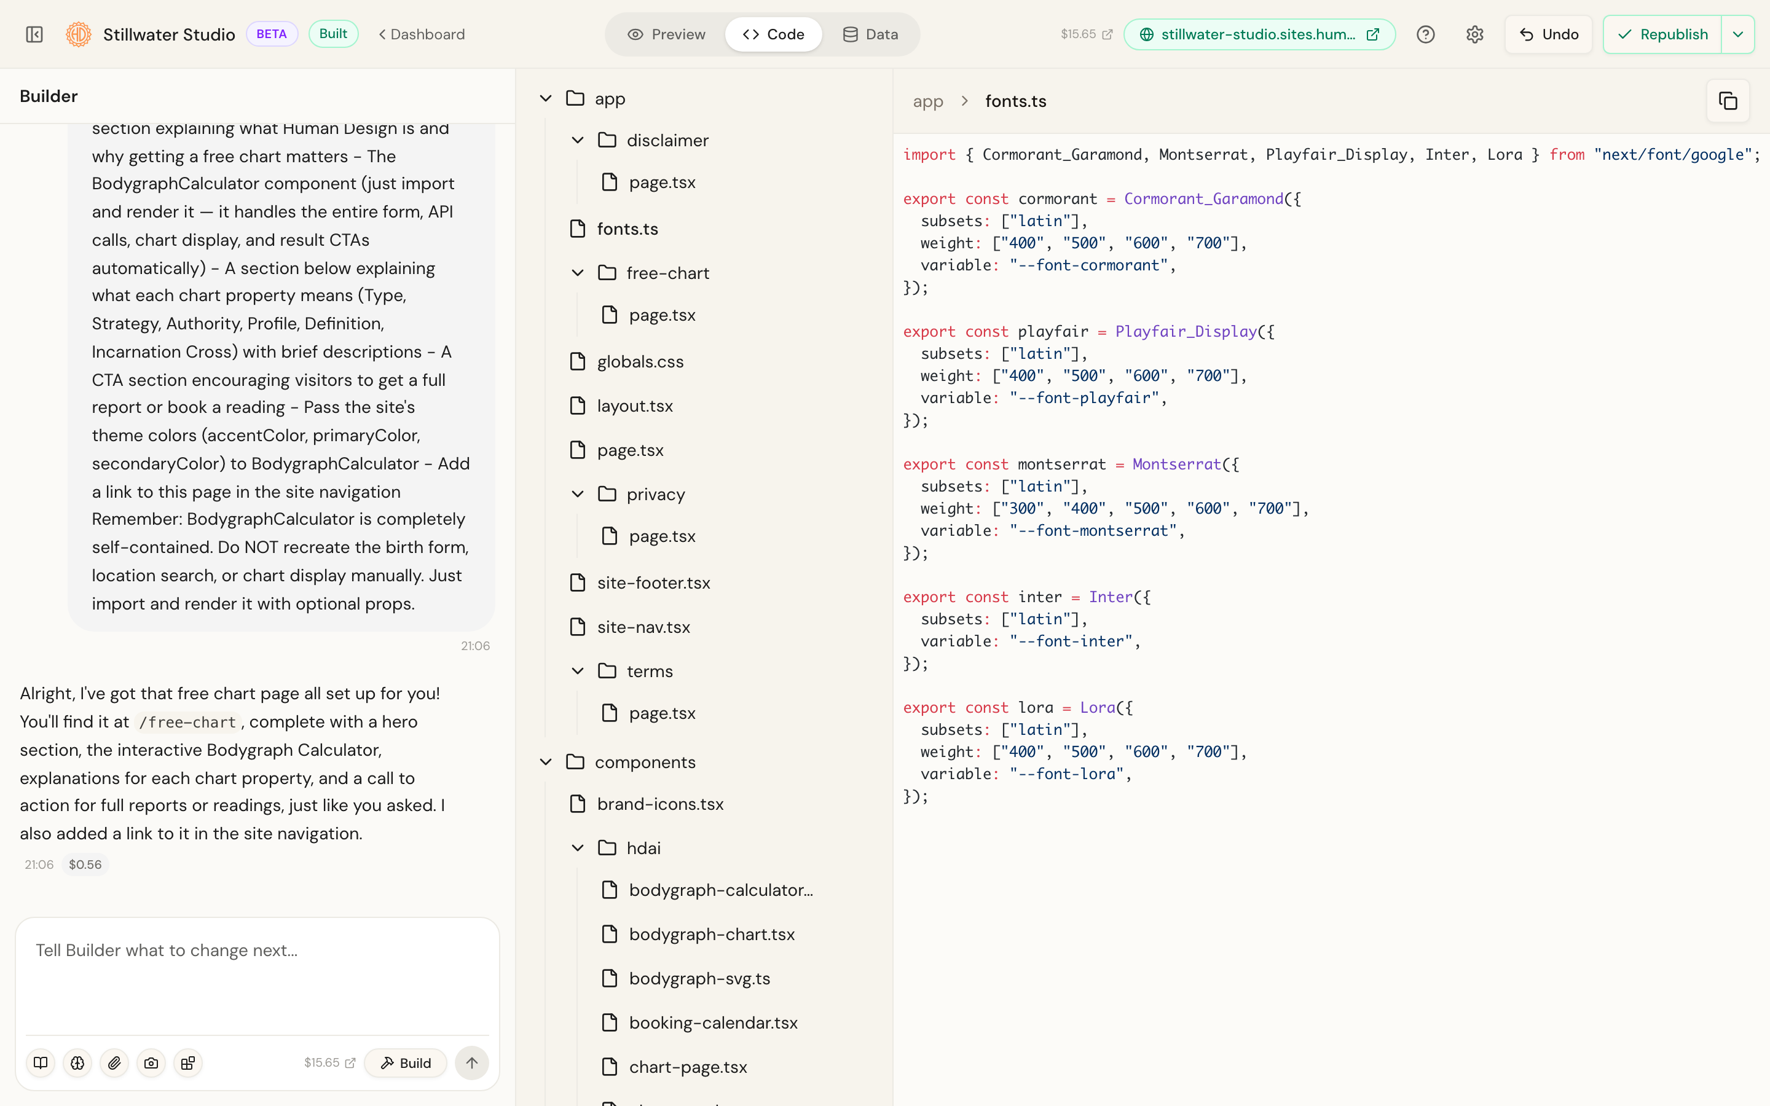Send message with up arrow button

[472, 1063]
